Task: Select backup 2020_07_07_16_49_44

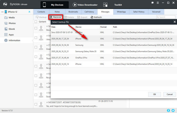Action: pos(114,58)
